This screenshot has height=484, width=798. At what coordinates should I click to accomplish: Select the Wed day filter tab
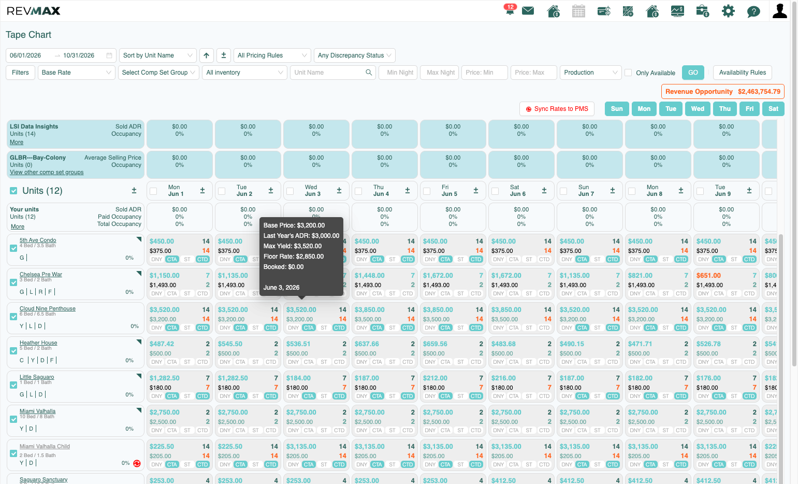click(698, 109)
